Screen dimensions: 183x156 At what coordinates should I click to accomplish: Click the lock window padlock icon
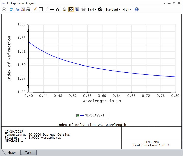(64, 9)
